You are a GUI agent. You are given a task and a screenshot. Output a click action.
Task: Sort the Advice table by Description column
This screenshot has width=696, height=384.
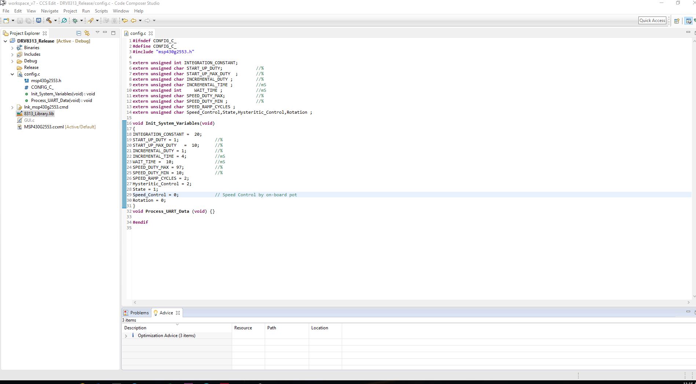click(177, 328)
